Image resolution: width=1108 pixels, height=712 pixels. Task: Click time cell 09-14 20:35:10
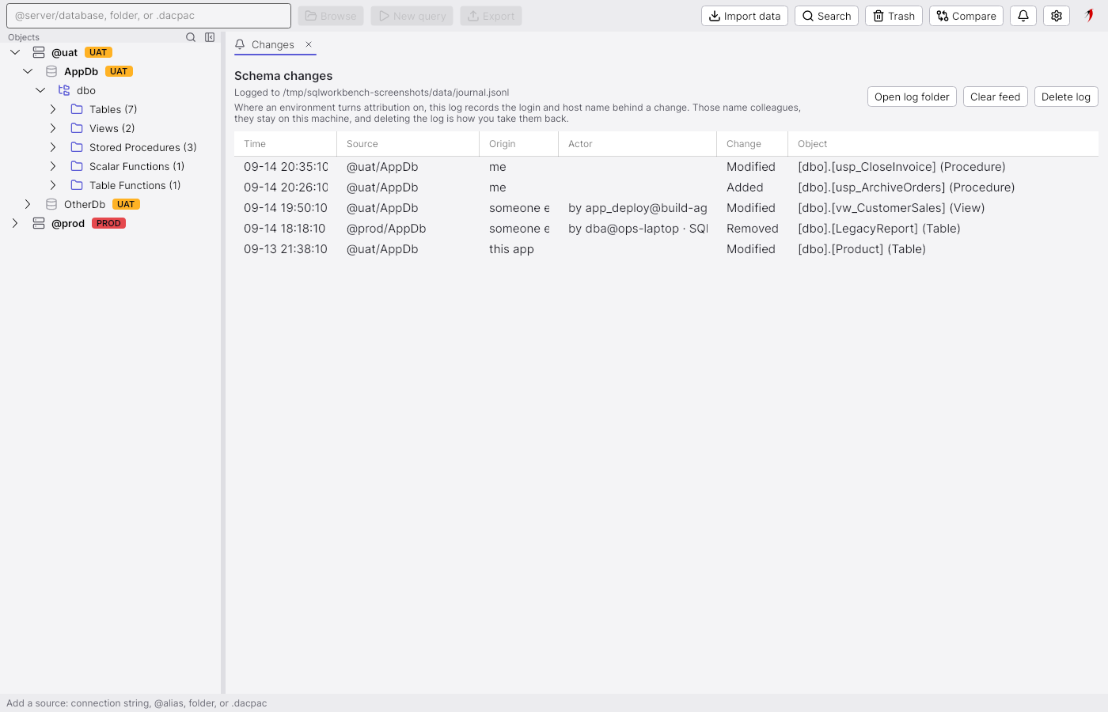(286, 167)
